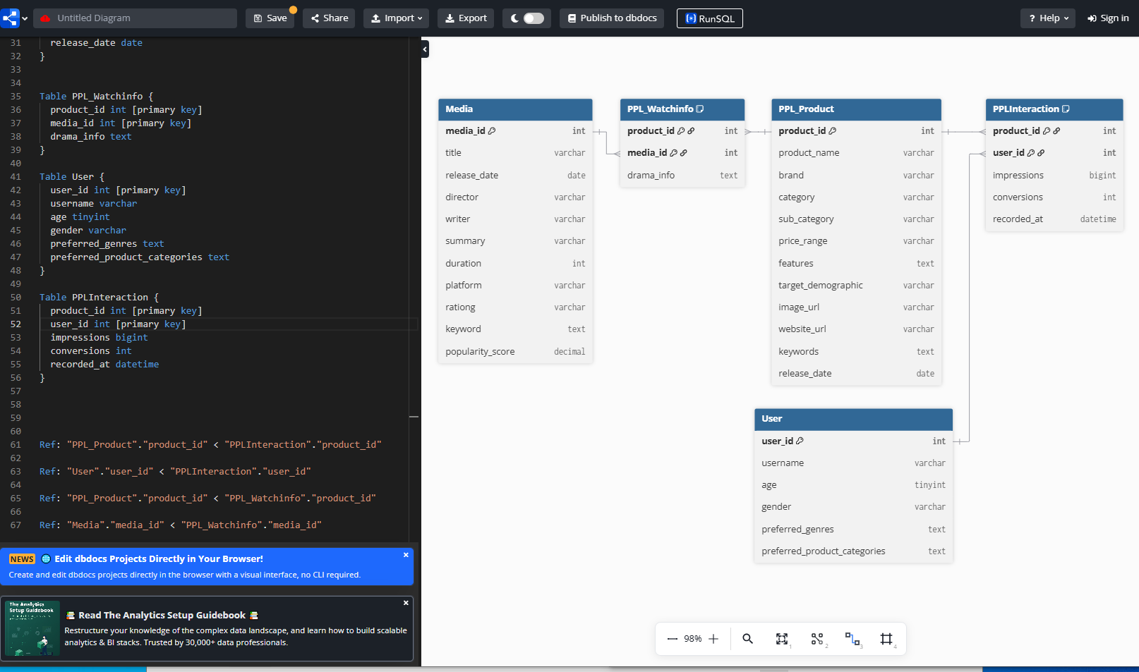Save the diagram
This screenshot has height=672, width=1139.
click(270, 18)
